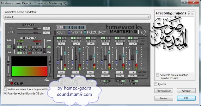Viewport: 201px width, 106px height.
Task: Select M range for the 1000 Hz band
Action: pos(106,81)
